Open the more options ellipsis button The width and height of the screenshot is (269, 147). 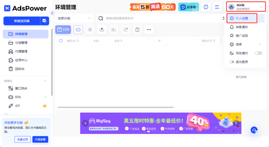coord(149,30)
